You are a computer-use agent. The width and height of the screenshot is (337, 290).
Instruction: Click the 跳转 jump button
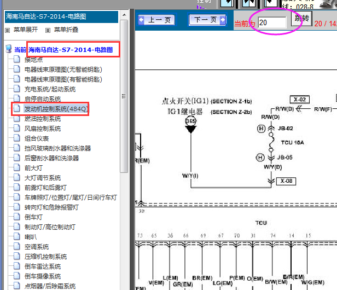coord(301,19)
